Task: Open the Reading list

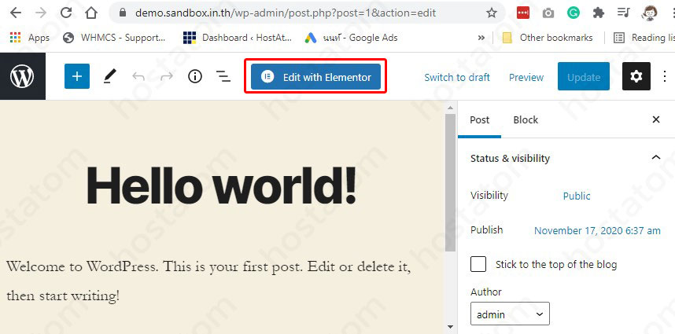Action: pyautogui.click(x=644, y=38)
